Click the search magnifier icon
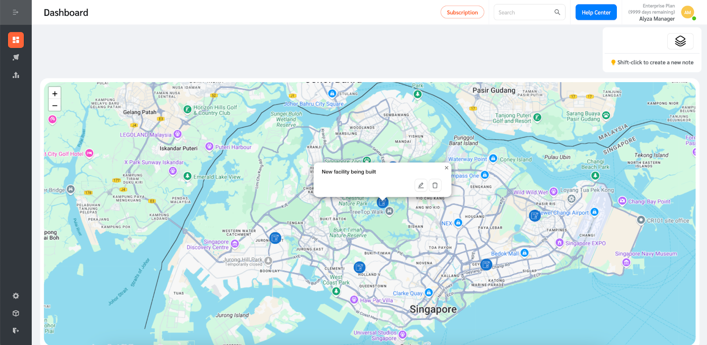This screenshot has height=345, width=707. 557,12
